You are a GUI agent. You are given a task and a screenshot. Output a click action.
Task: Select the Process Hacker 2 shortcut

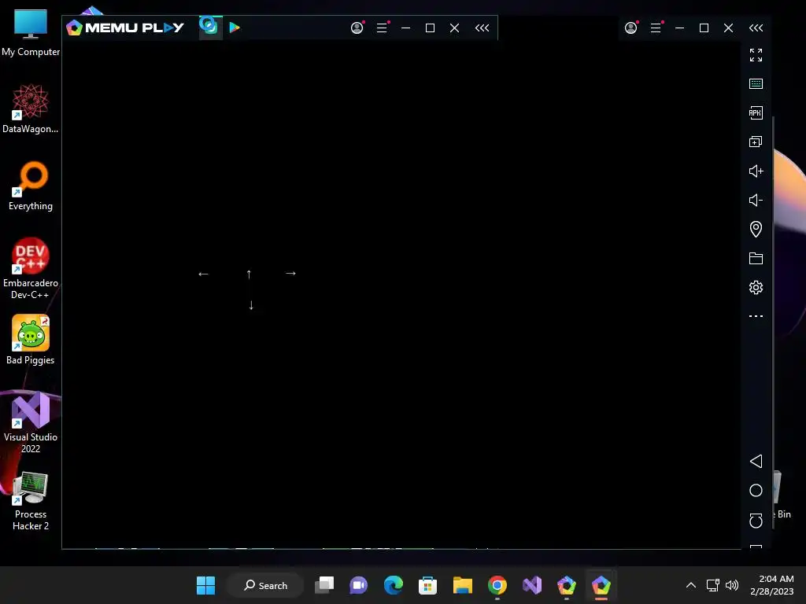(x=31, y=500)
